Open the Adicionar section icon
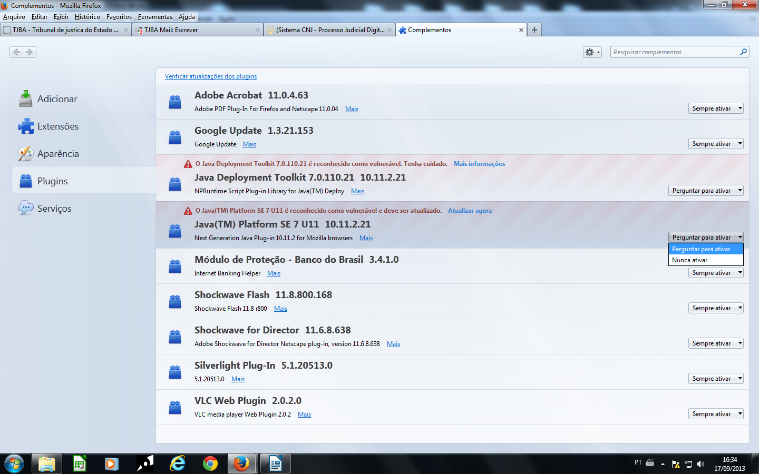 click(x=26, y=98)
